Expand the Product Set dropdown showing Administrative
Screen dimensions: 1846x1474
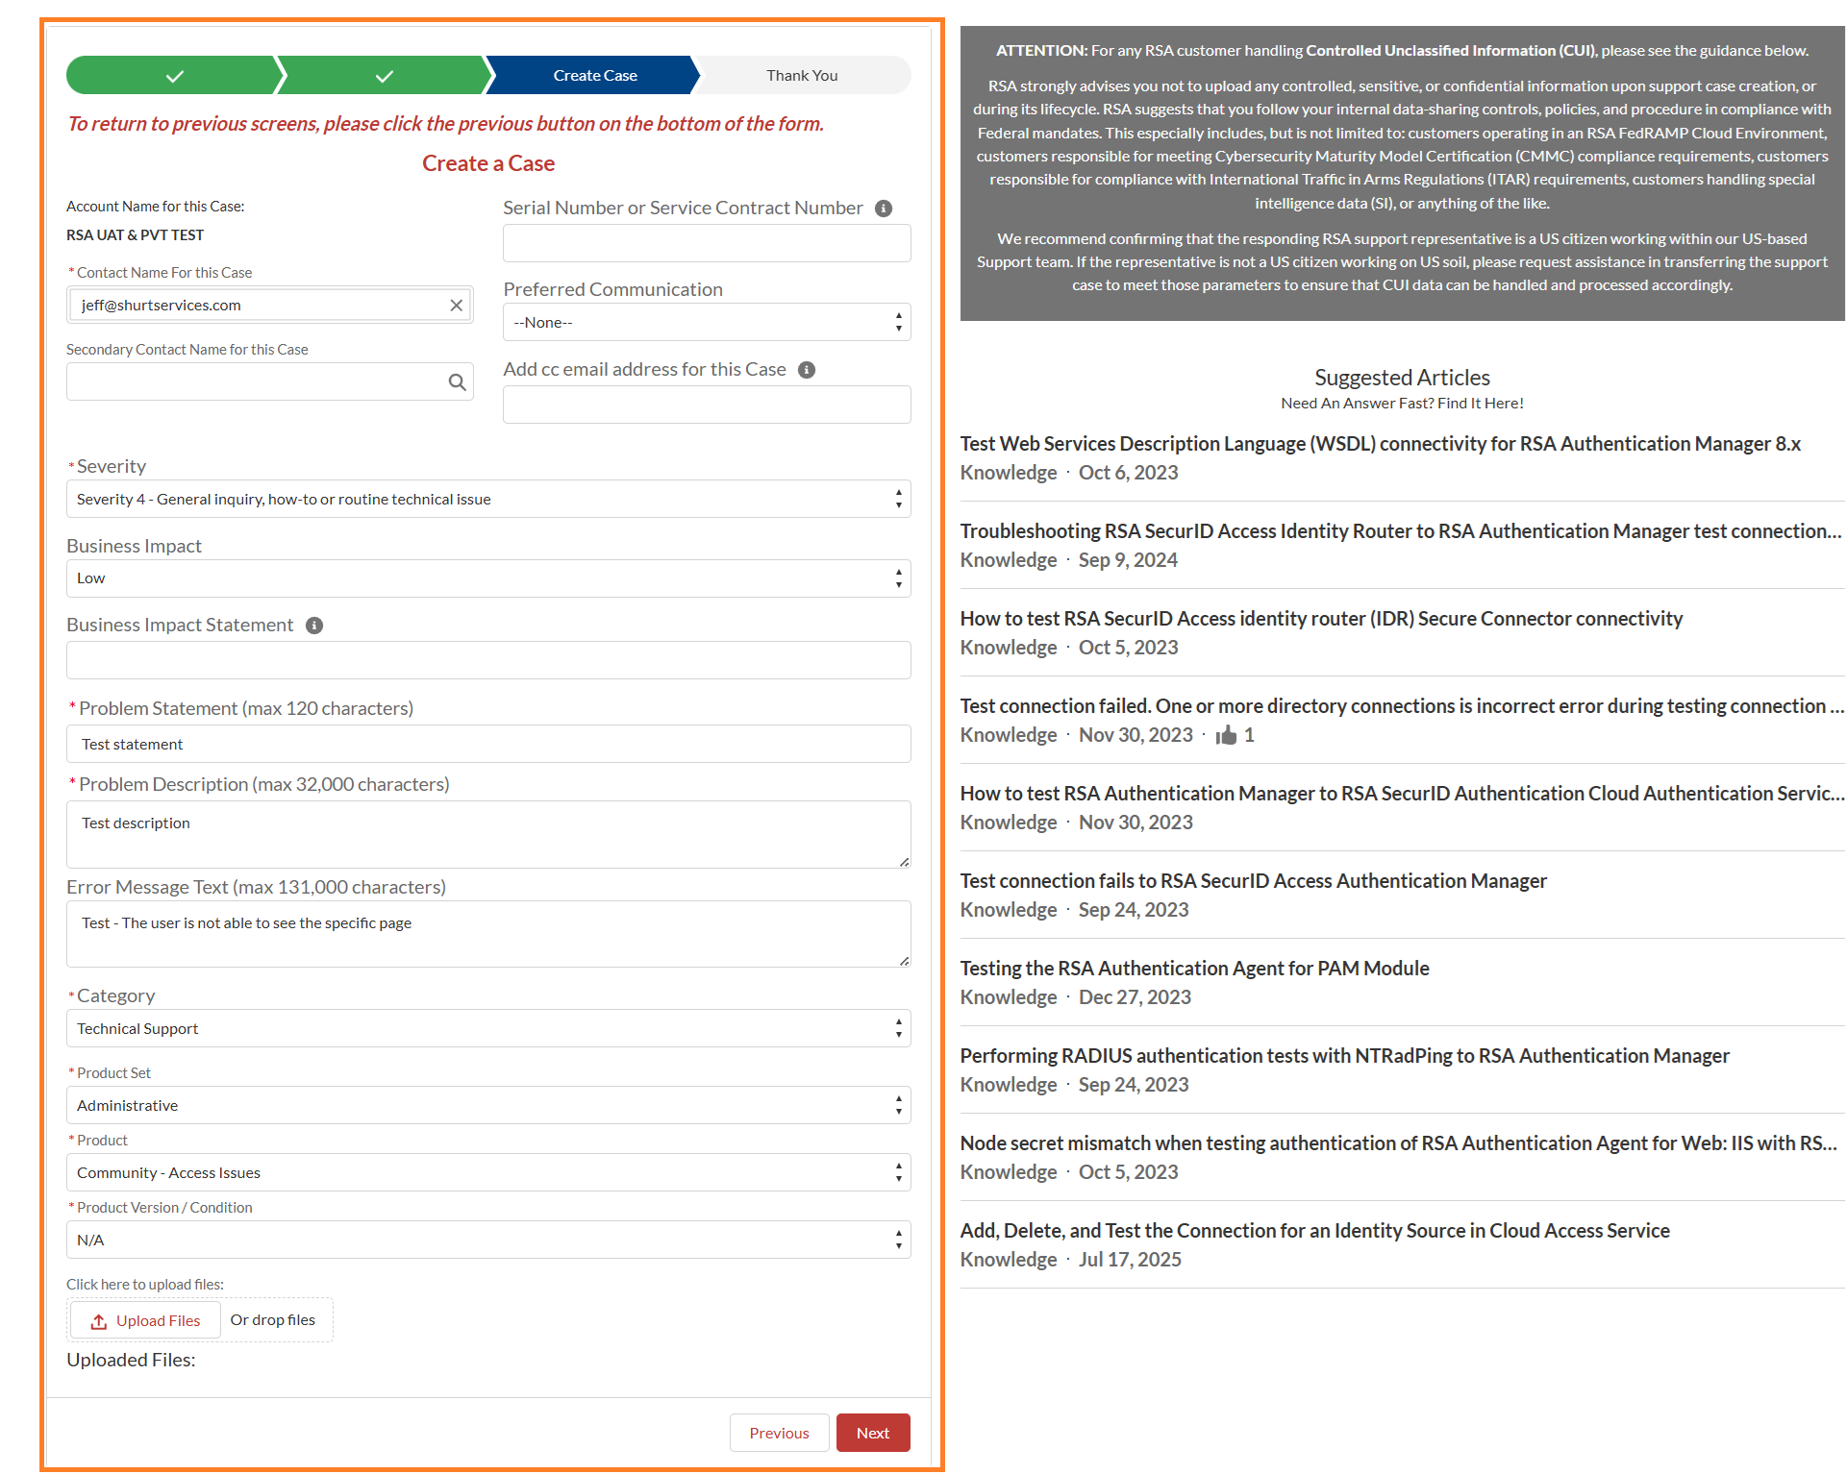(x=487, y=1106)
